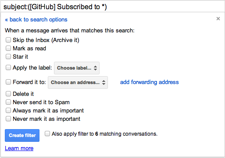Tick the Star it checkbox
Image resolution: width=225 pixels, height=158 pixels.
8,56
